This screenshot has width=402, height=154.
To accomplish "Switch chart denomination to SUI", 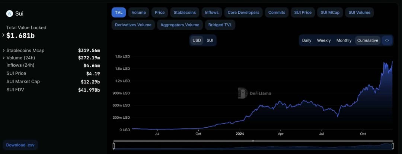I will (210, 40).
